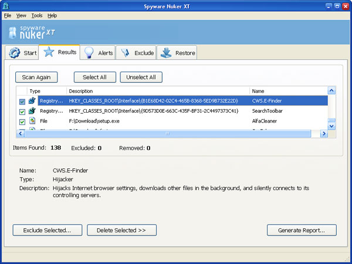352x264 pixels.
Task: Open the Help menu
Action: [52, 15]
